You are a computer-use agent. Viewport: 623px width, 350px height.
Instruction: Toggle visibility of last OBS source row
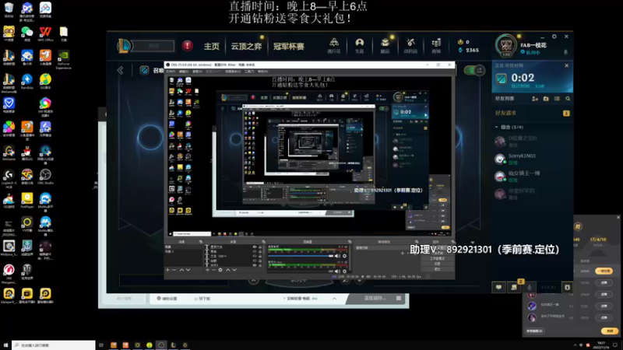pyautogui.click(x=255, y=264)
